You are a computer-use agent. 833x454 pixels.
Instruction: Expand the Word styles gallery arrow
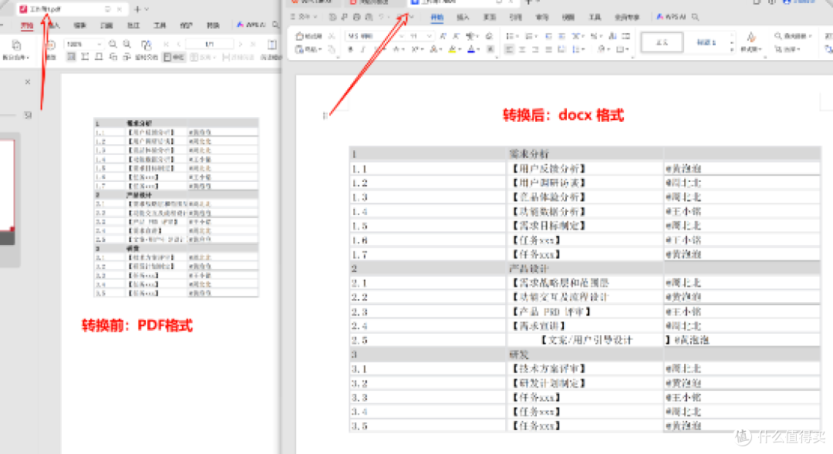tap(731, 50)
